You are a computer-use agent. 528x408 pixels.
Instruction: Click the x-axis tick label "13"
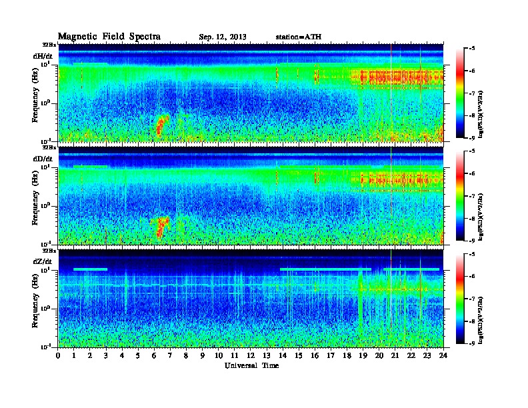(x=267, y=356)
